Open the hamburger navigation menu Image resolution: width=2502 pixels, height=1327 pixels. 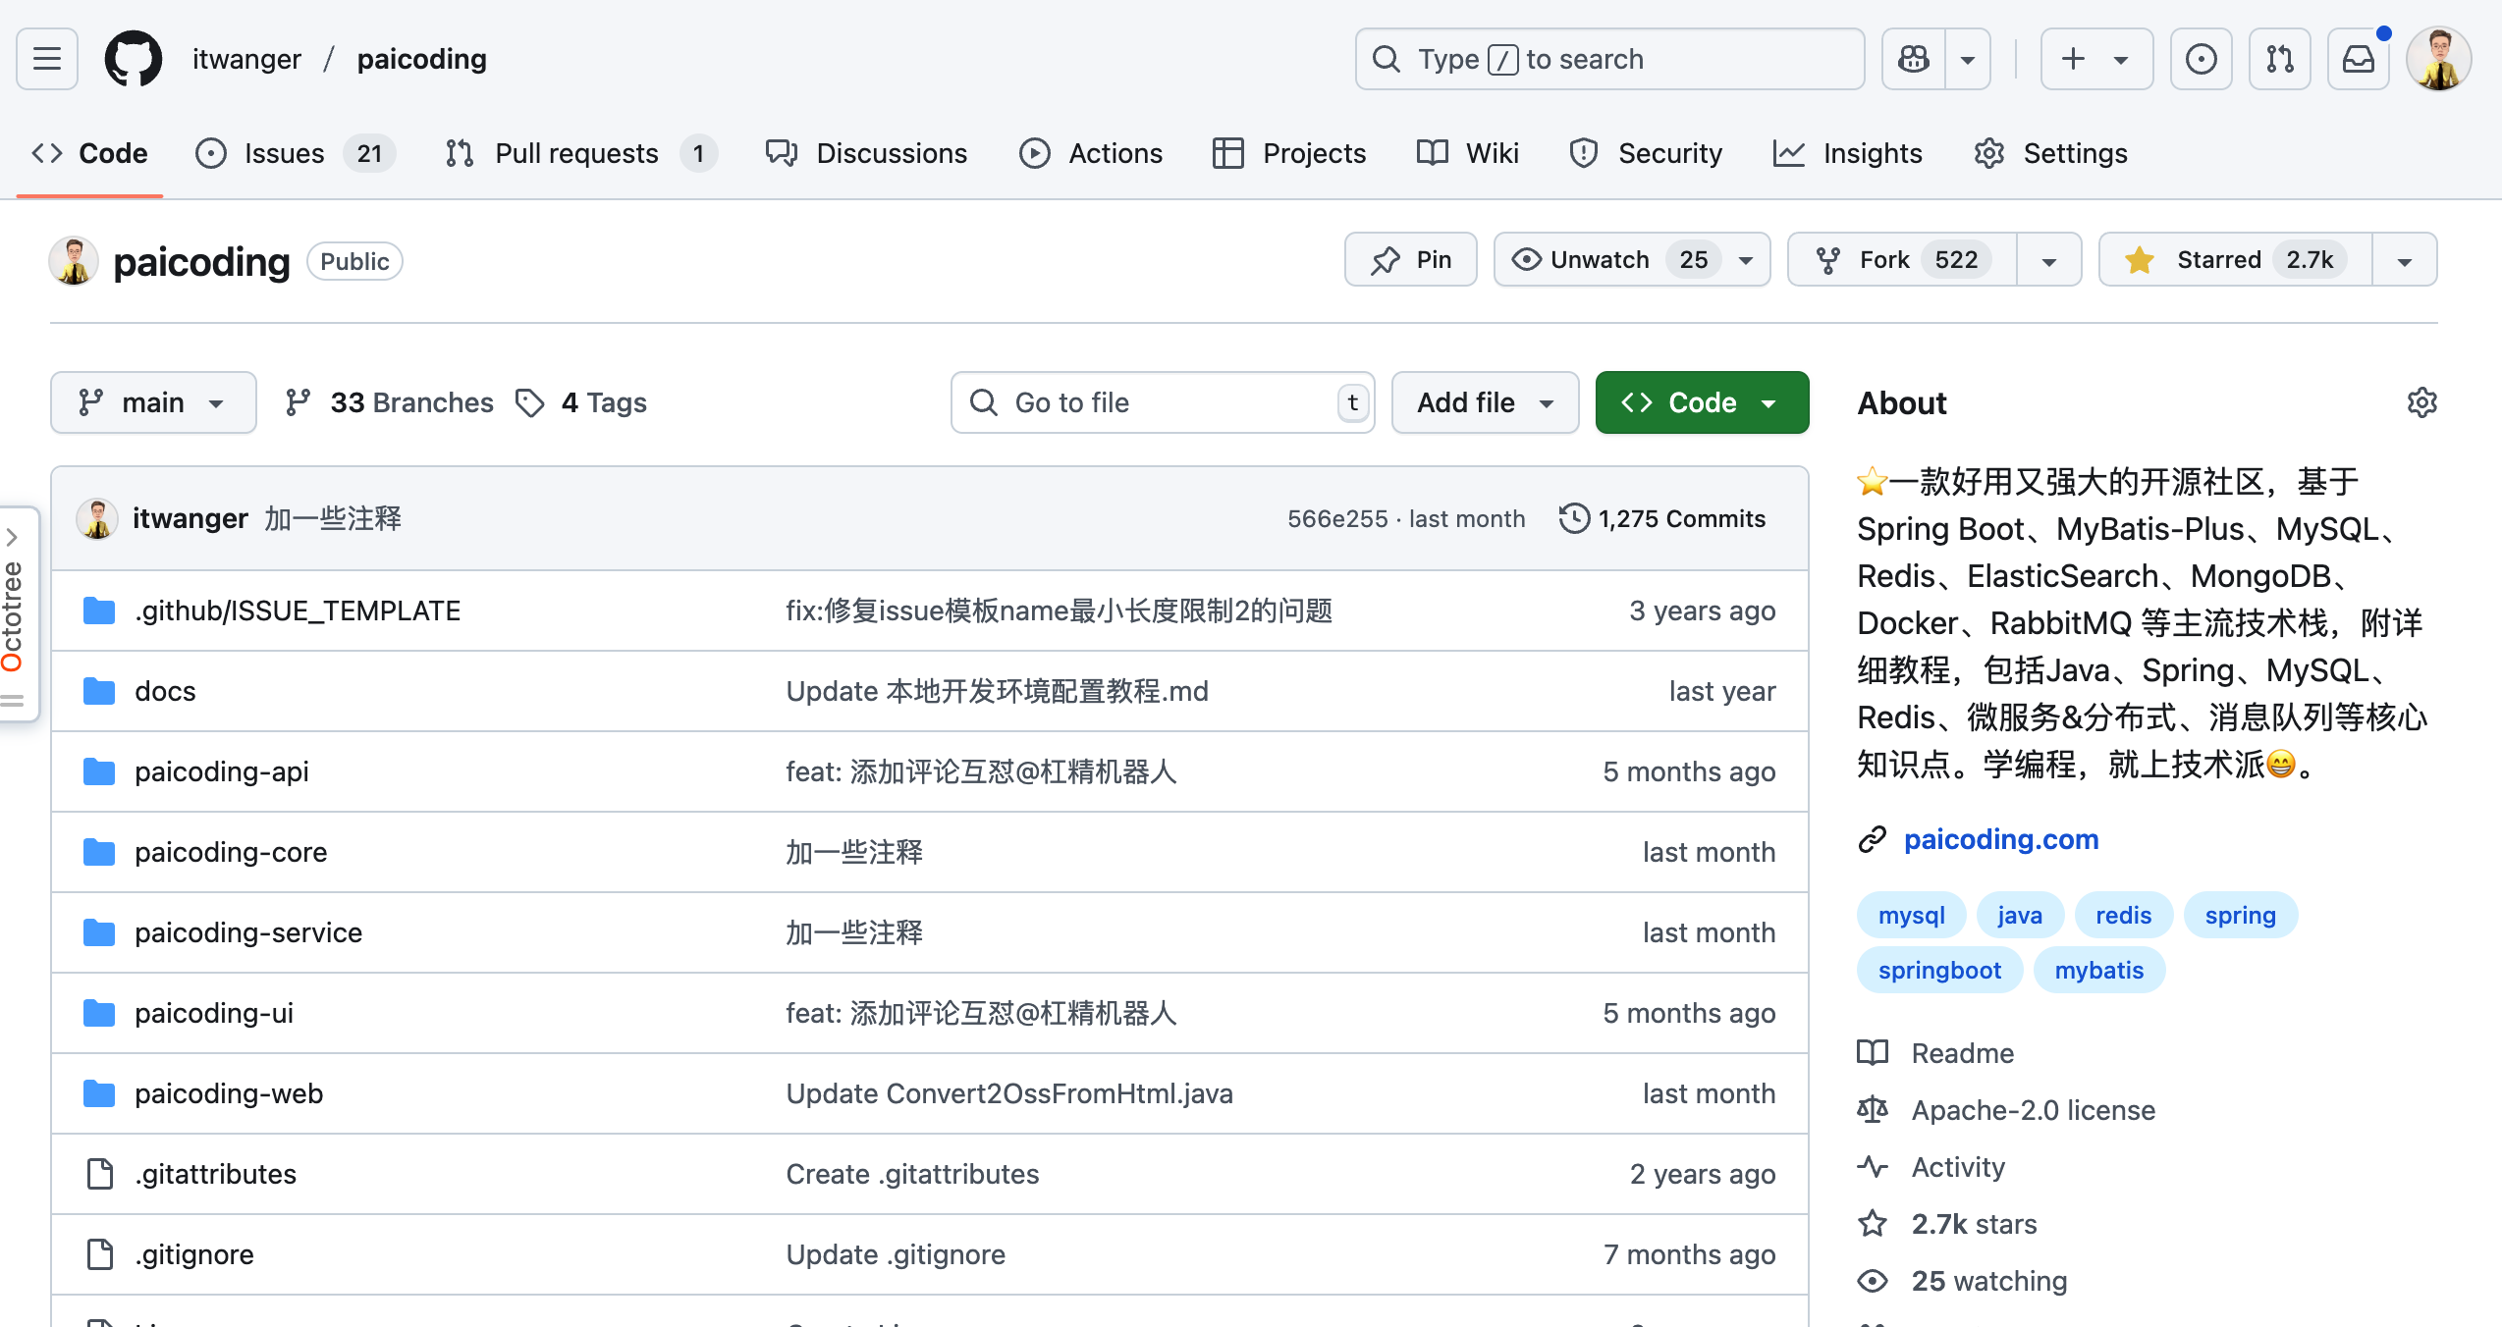pos(46,59)
